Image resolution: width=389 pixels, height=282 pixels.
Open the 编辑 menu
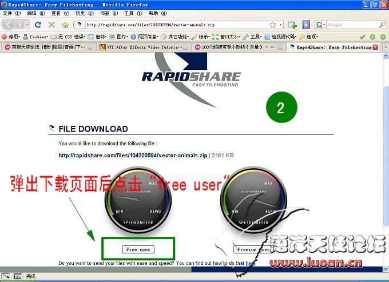click(x=35, y=13)
